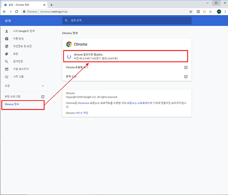
Task: Click the update progress spinner
Action: [x=69, y=57]
